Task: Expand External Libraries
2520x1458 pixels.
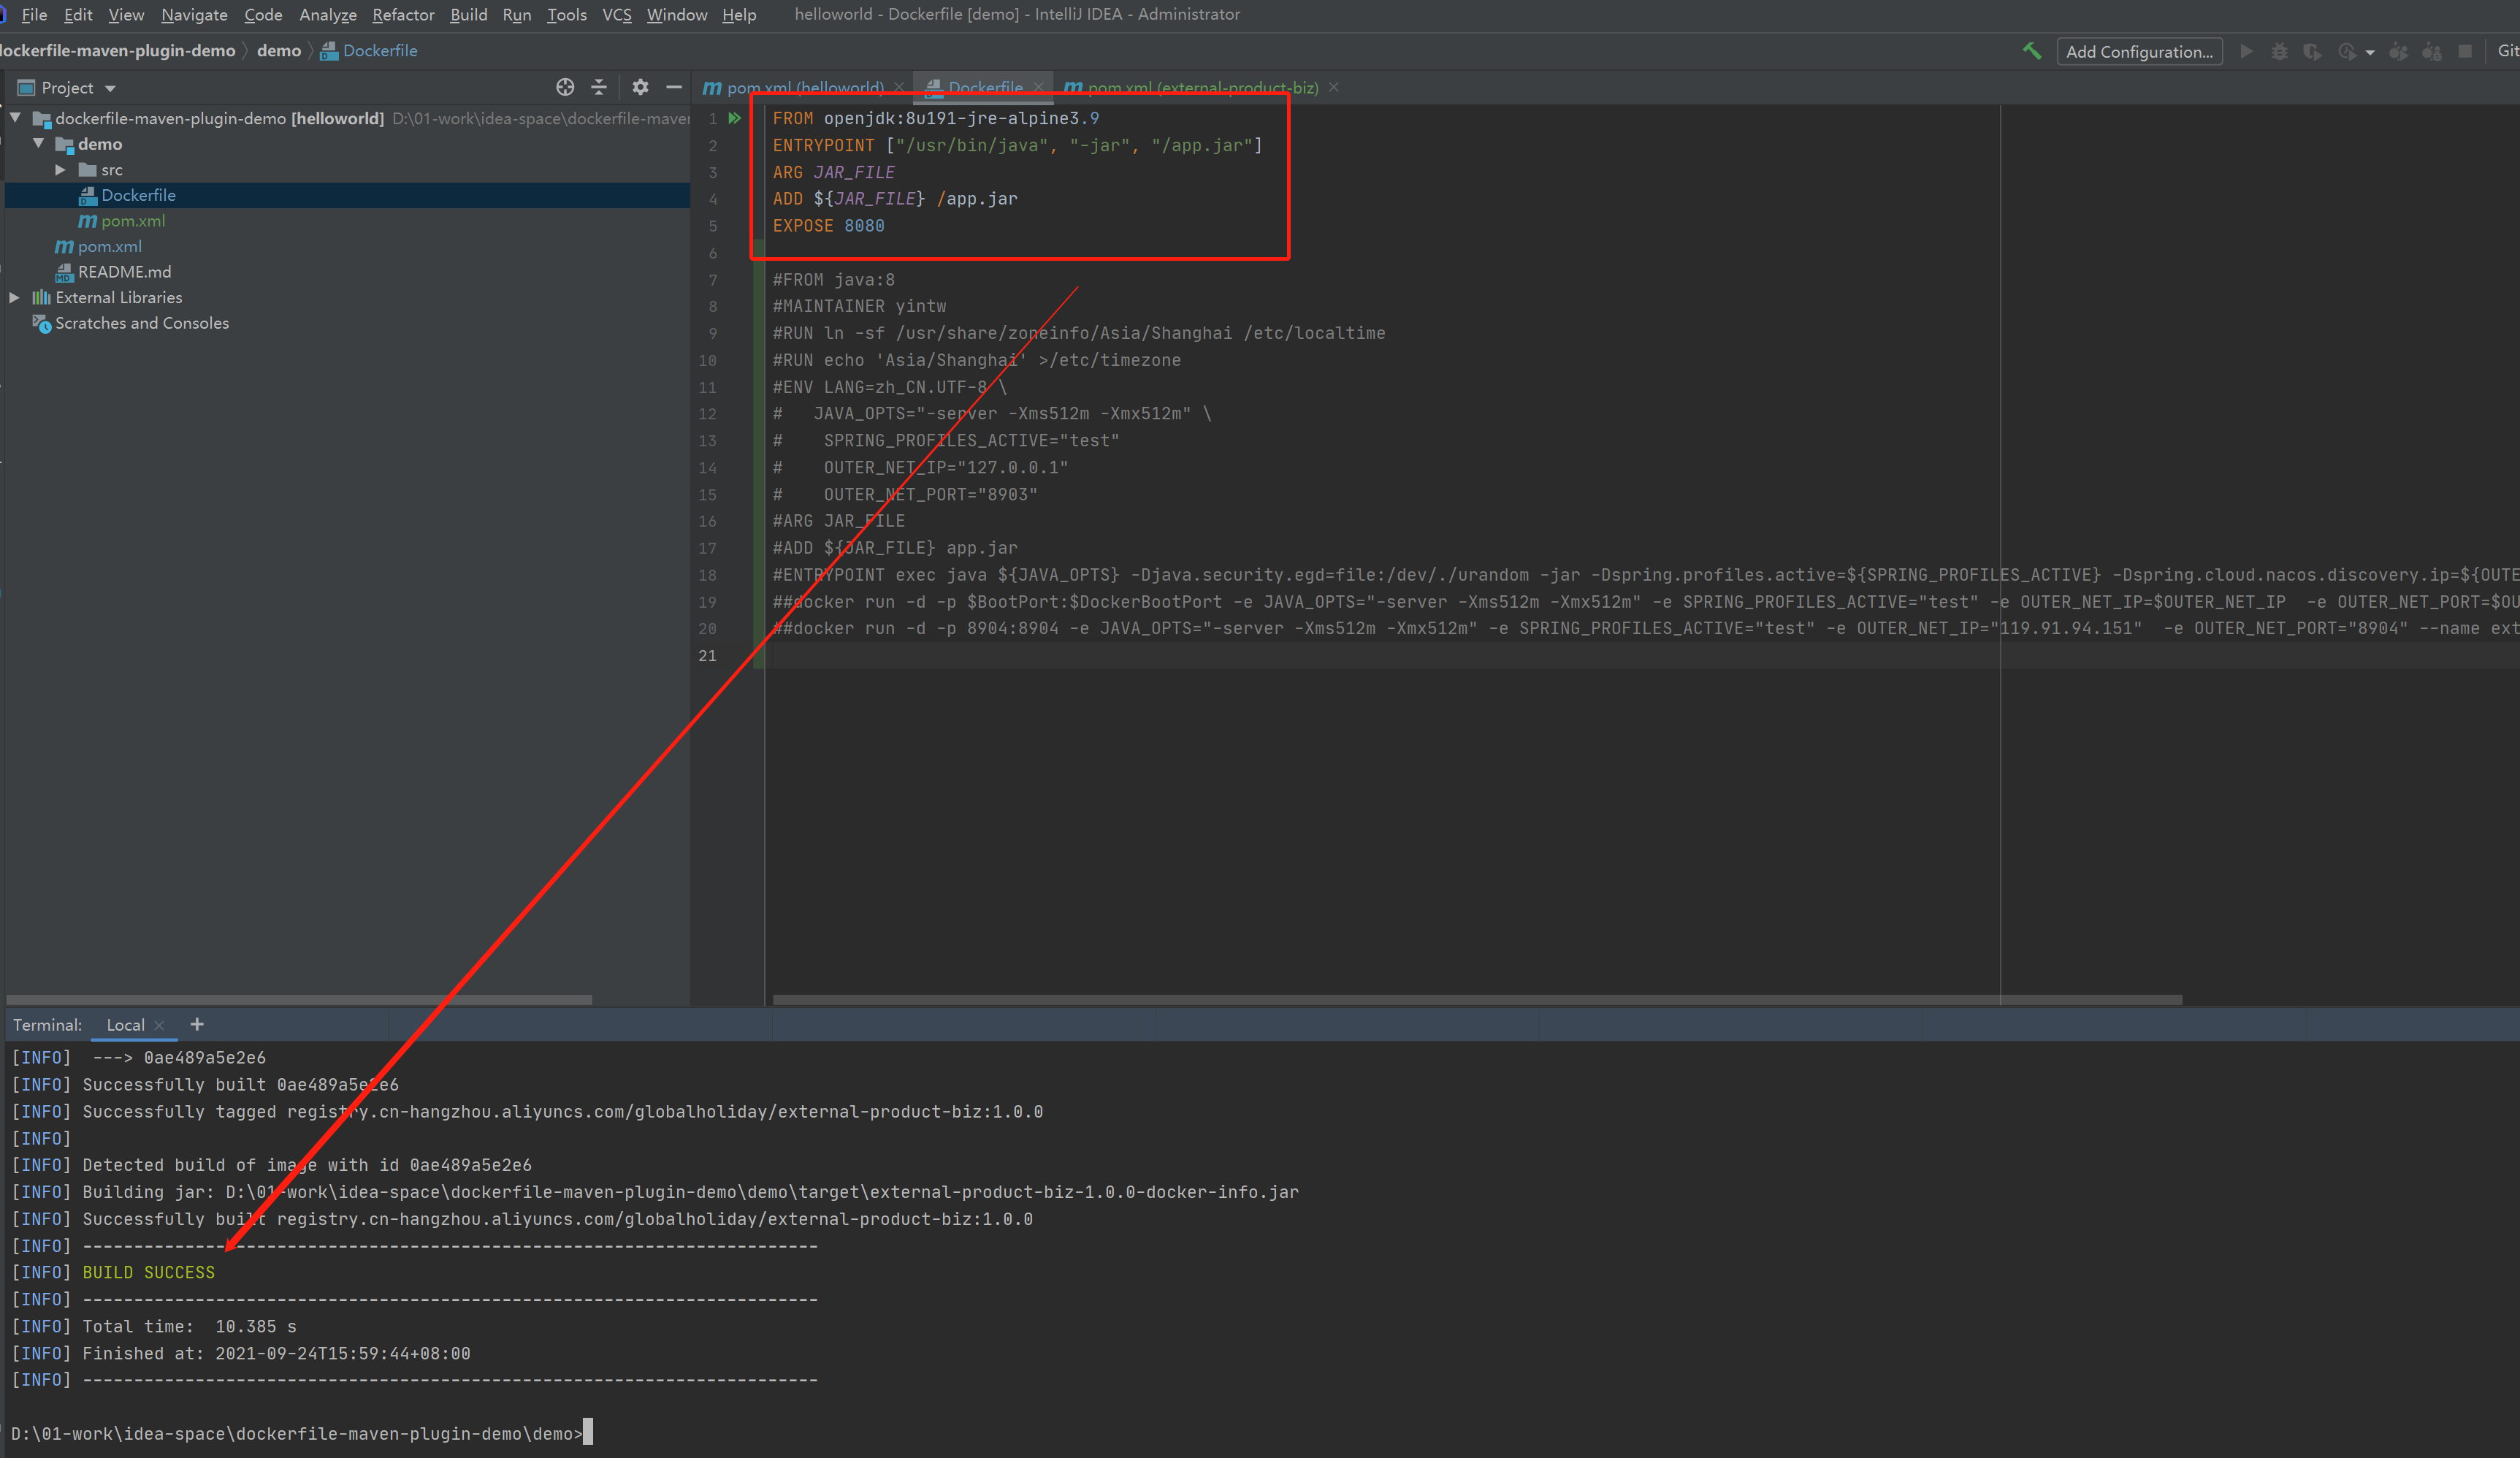Action: [14, 297]
